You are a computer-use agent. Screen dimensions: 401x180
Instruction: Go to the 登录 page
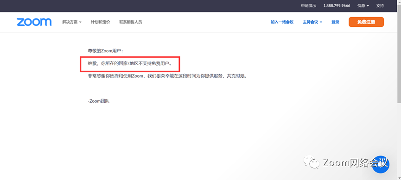click(335, 22)
